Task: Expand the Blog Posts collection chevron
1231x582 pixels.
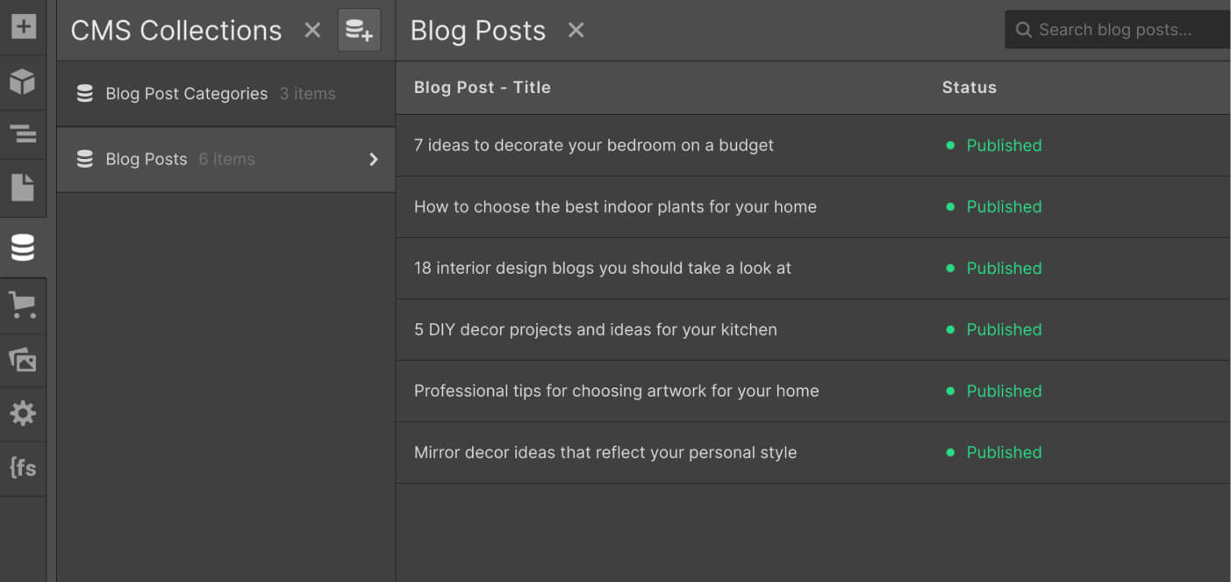Action: pyautogui.click(x=374, y=159)
